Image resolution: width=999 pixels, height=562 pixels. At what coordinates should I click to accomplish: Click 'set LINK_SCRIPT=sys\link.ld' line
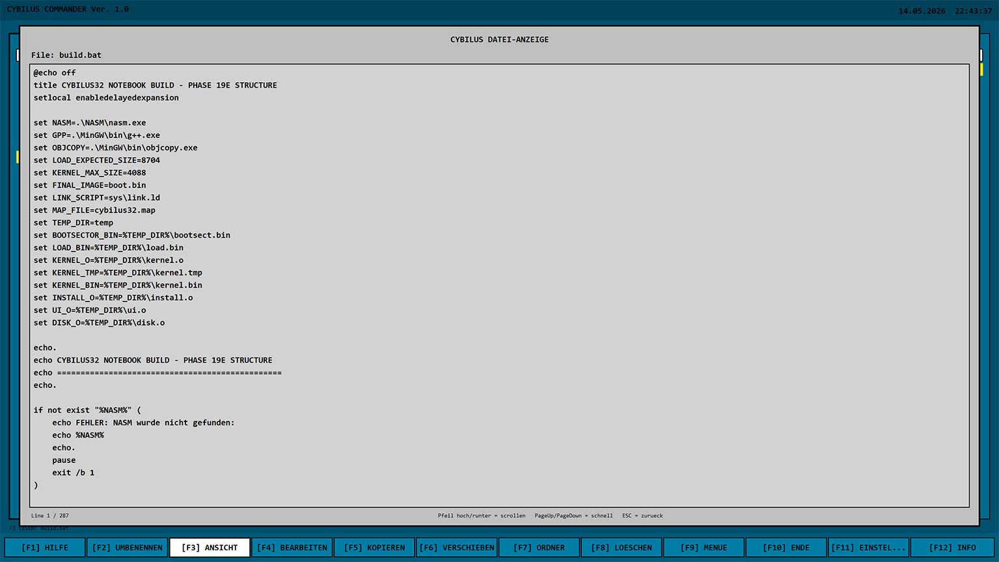pos(96,198)
